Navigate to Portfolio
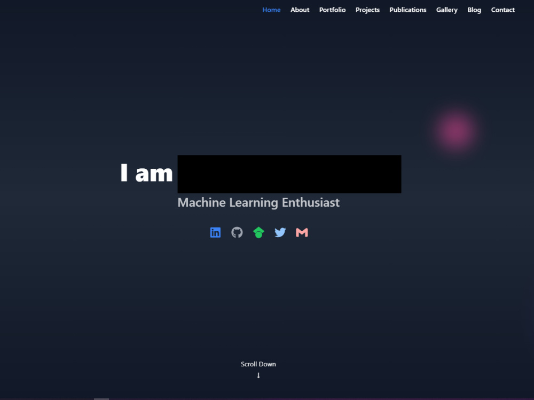This screenshot has height=400, width=534. [332, 10]
